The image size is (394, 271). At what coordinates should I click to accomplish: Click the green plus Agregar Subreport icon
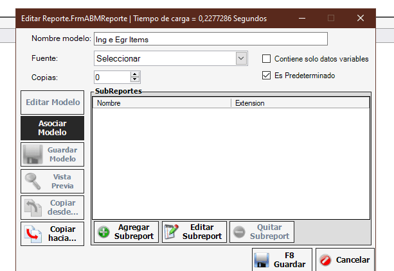tap(104, 232)
